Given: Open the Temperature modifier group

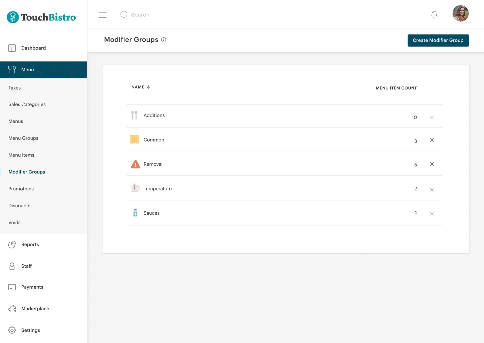Looking at the screenshot, I should (x=158, y=189).
